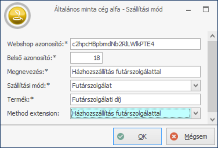Minimize the Szállítási mód dialog window
Viewport: 218px width, 148px height.
(188, 10)
